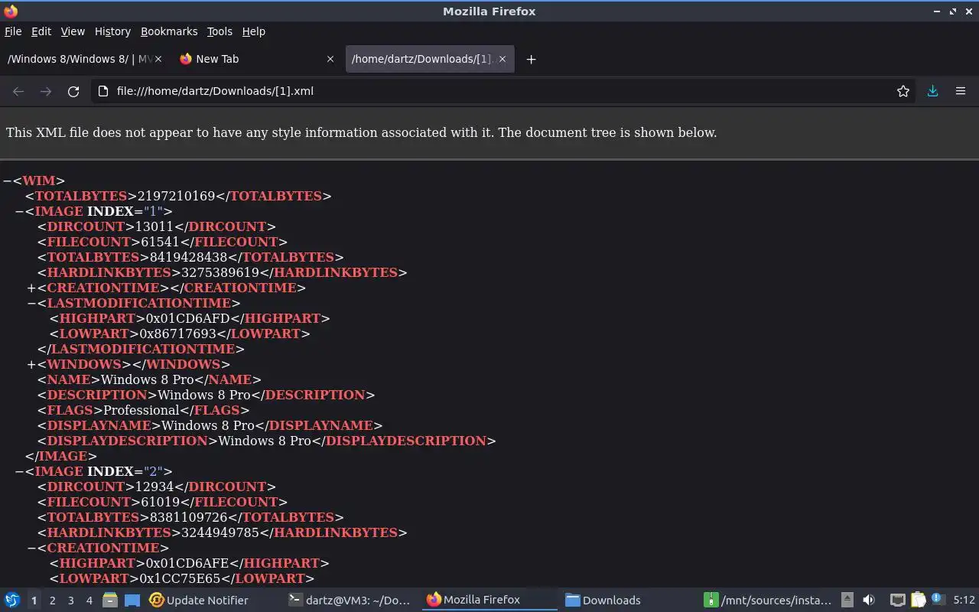
Task: Open /mnt/sources/insta... archive window
Action: [767, 601]
